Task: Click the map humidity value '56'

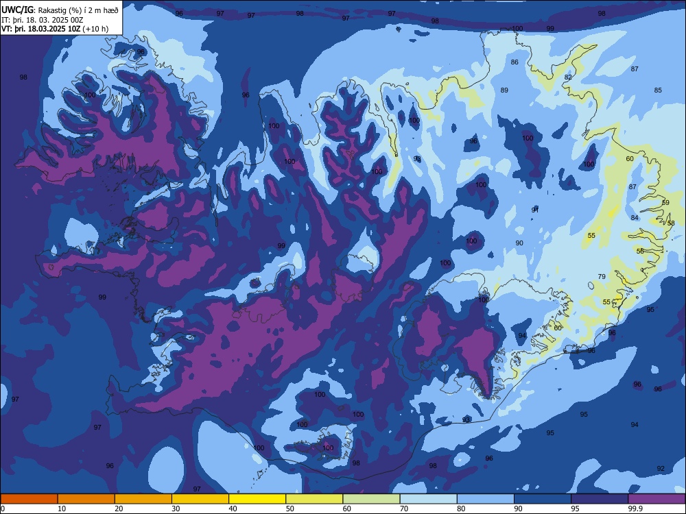Action: (640, 251)
